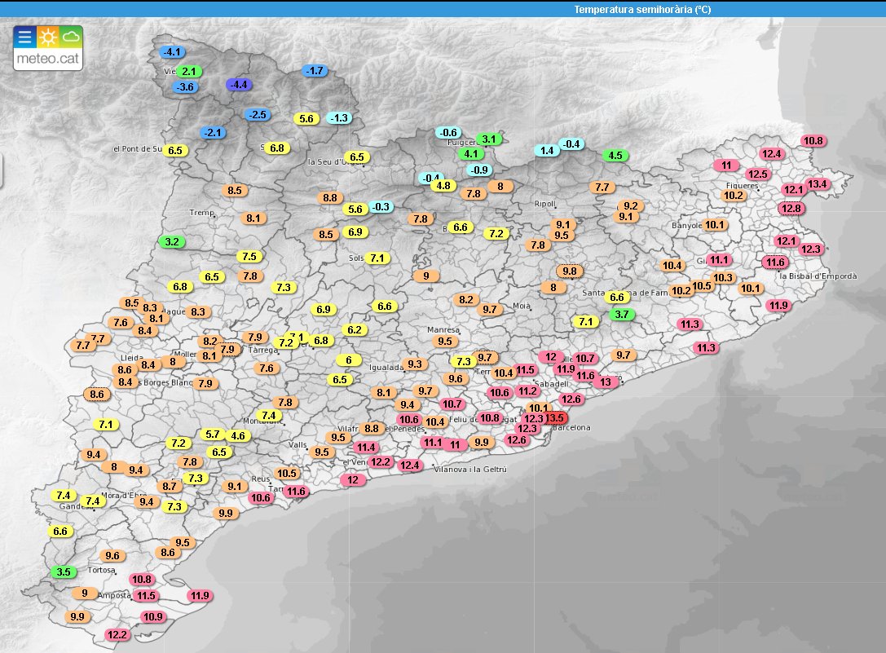Click the -3.6 station marker
The image size is (886, 653).
185,87
